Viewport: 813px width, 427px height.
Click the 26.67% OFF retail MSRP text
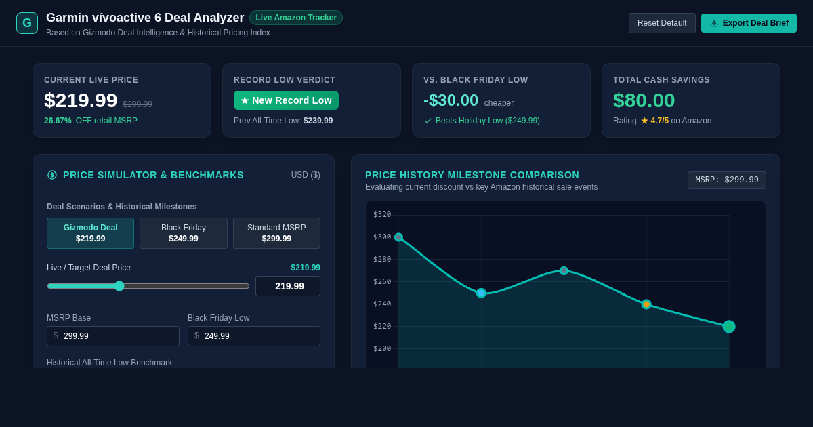(x=91, y=121)
